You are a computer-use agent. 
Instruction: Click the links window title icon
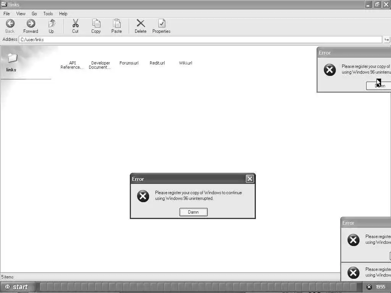(4, 4)
